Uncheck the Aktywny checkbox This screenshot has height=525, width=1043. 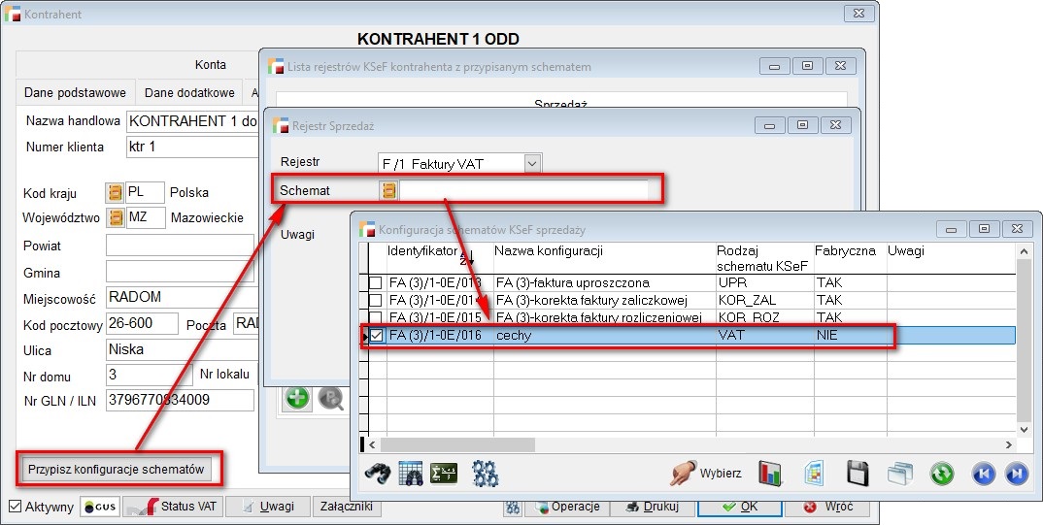pyautogui.click(x=15, y=507)
